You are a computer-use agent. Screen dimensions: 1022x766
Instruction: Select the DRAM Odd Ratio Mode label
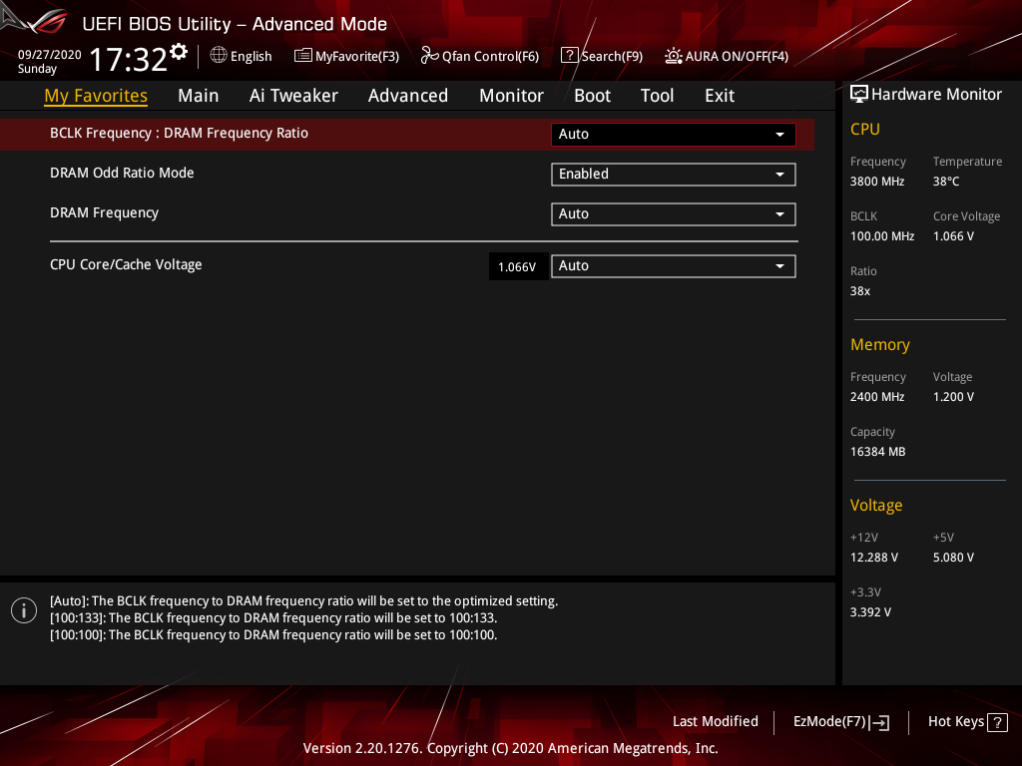[x=122, y=173]
